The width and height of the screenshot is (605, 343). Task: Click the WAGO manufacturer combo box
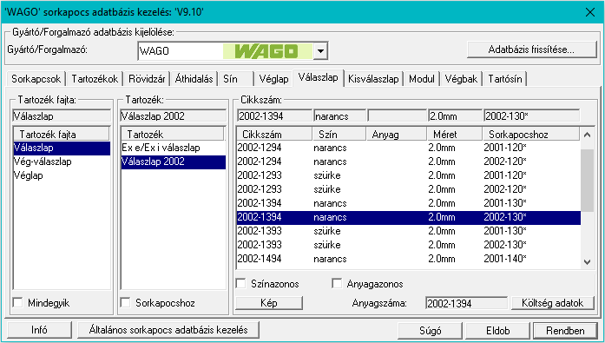click(x=233, y=51)
